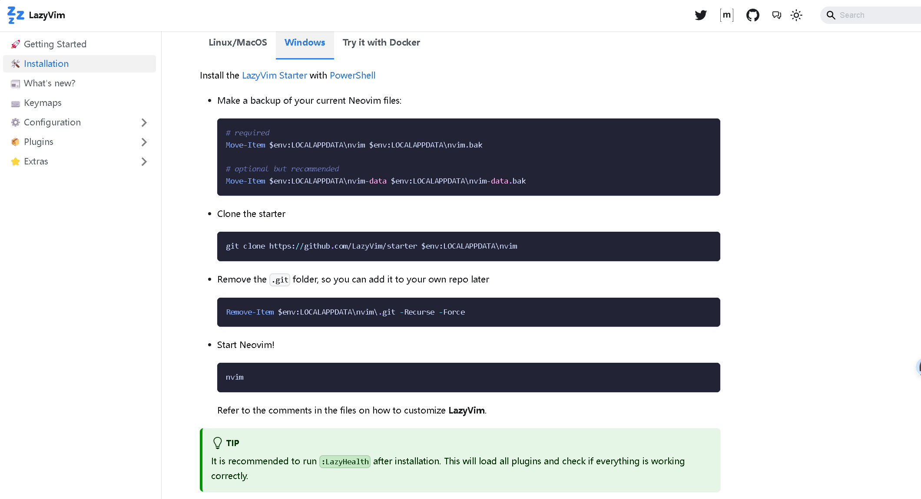Switch to the Linux/MacOS tab
This screenshot has height=499, width=921.
coord(238,43)
